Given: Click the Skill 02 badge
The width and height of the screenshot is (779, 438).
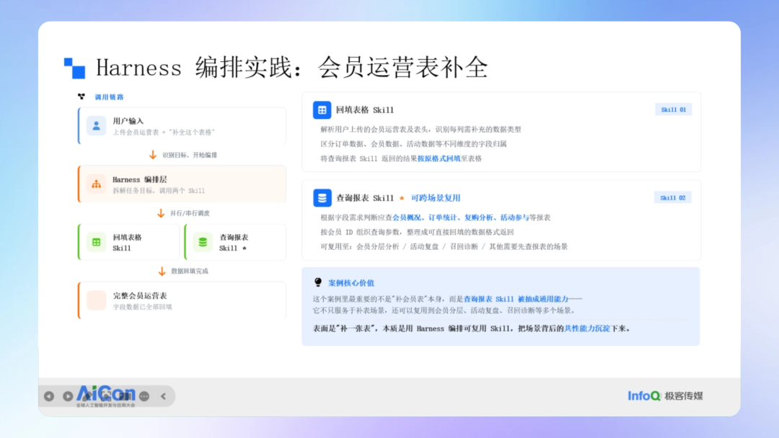Looking at the screenshot, I should (673, 197).
